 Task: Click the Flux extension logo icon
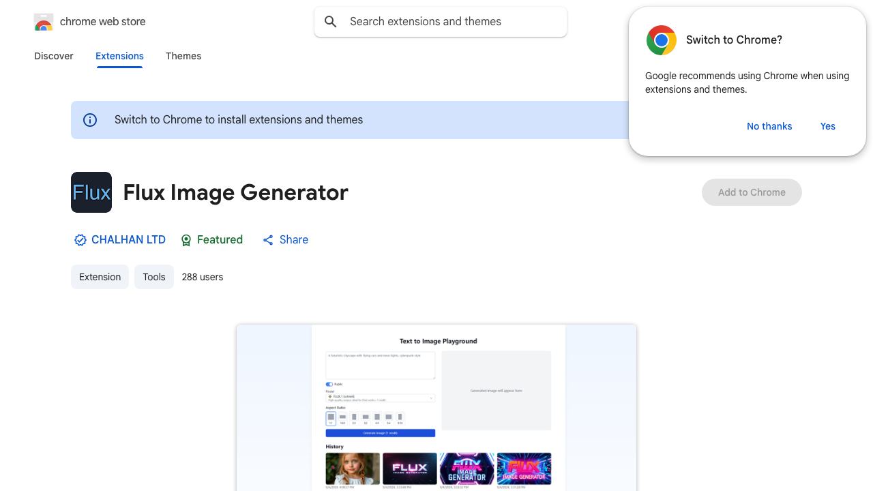click(91, 192)
